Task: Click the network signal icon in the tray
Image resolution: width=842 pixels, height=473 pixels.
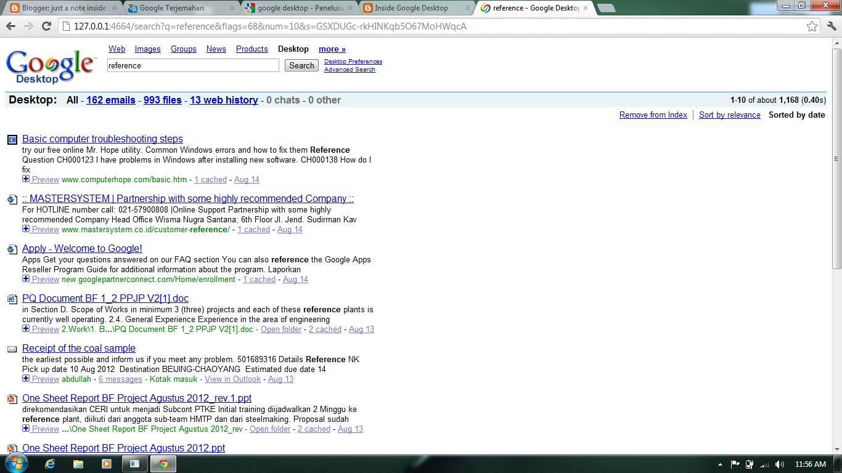Action: (x=764, y=464)
